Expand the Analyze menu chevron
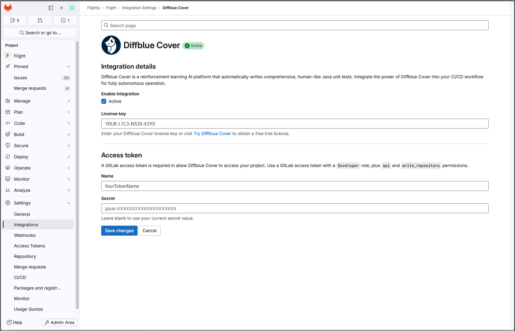Viewport: 515px width, 331px height. point(68,190)
